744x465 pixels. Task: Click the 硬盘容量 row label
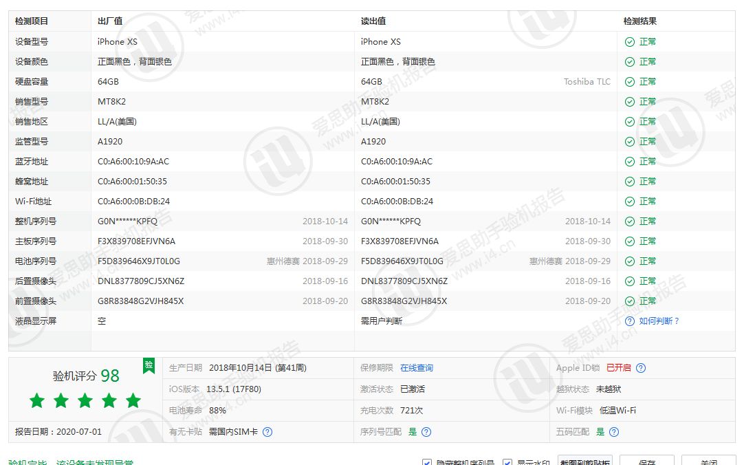(x=32, y=82)
